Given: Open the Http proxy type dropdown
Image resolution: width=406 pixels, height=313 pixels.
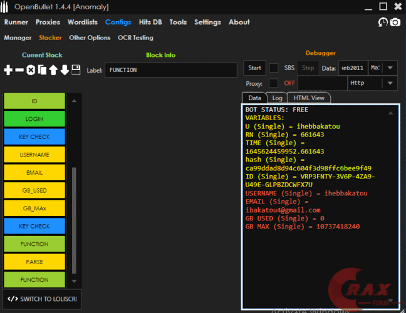Looking at the screenshot, I should coord(389,83).
